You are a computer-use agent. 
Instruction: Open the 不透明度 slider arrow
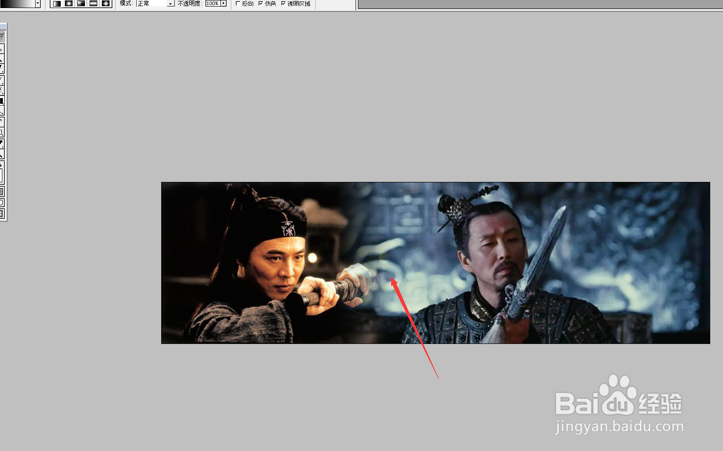click(223, 3)
